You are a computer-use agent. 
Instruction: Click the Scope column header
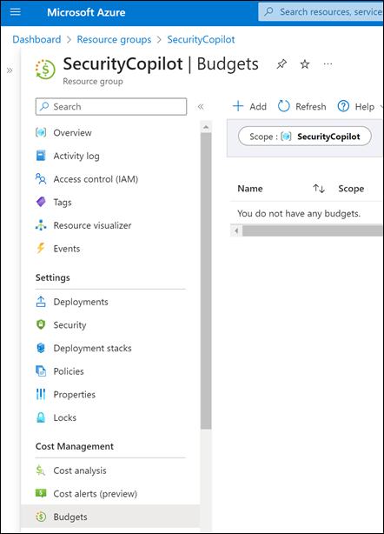[351, 189]
